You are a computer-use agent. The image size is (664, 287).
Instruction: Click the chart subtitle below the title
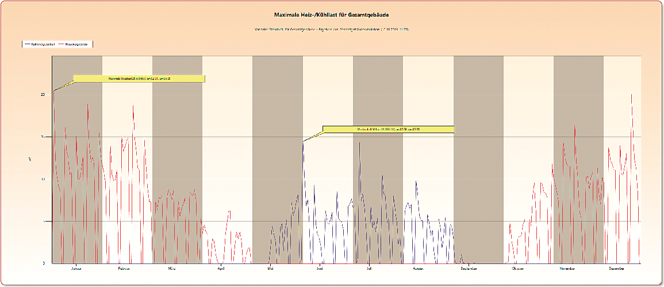332,30
